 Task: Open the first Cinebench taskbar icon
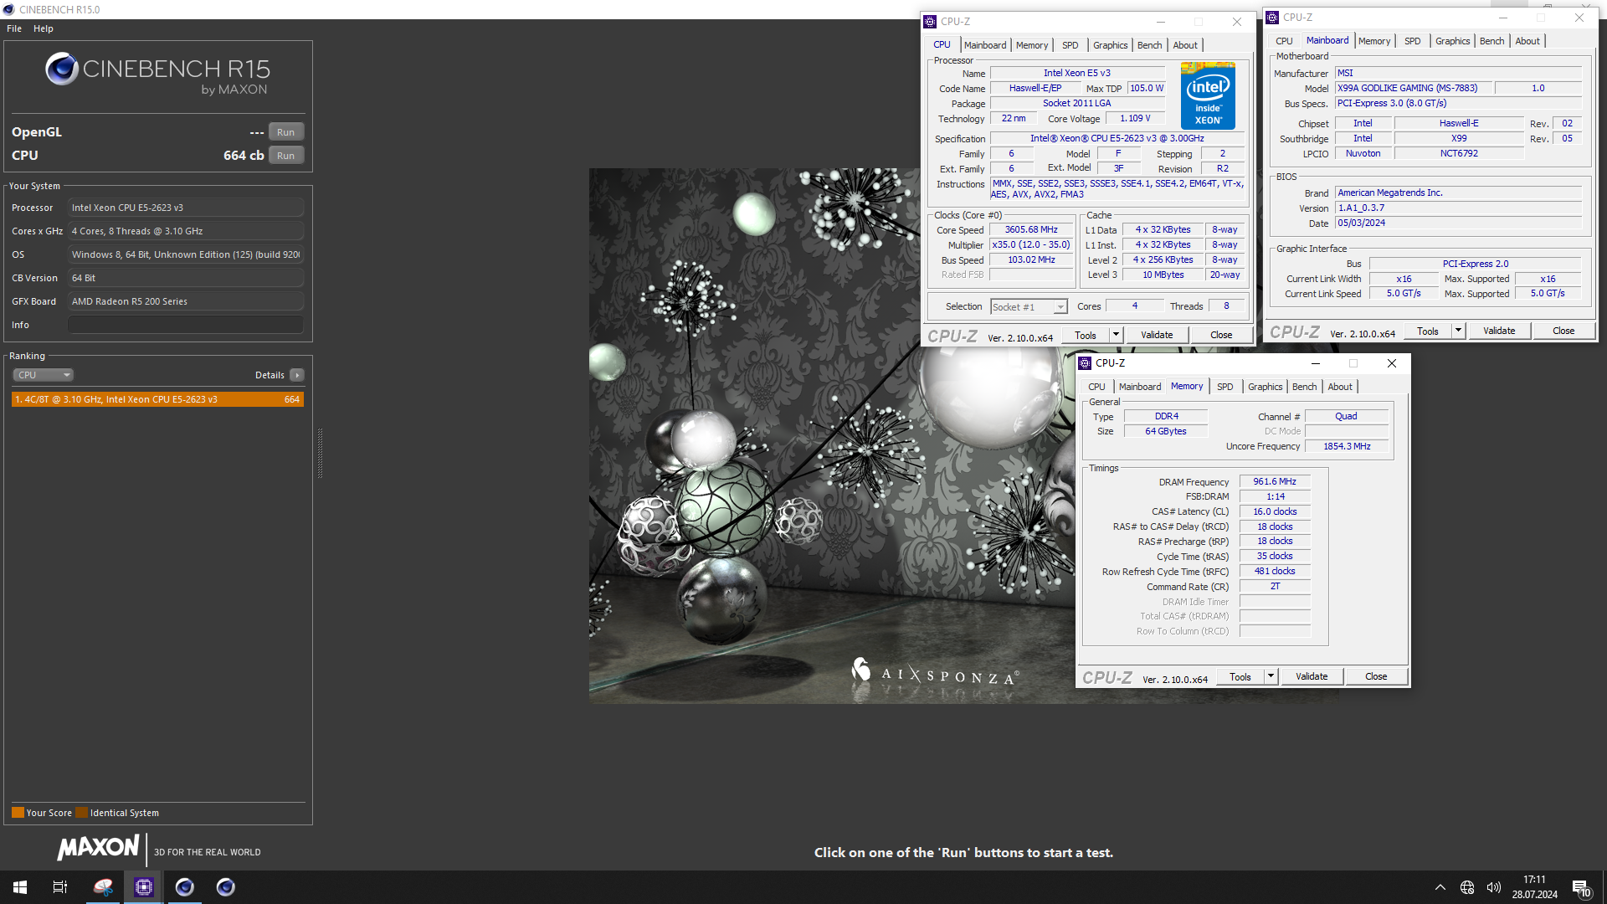click(185, 887)
